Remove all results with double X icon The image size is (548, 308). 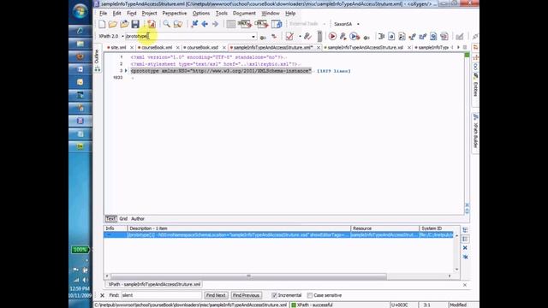[x=465, y=257]
